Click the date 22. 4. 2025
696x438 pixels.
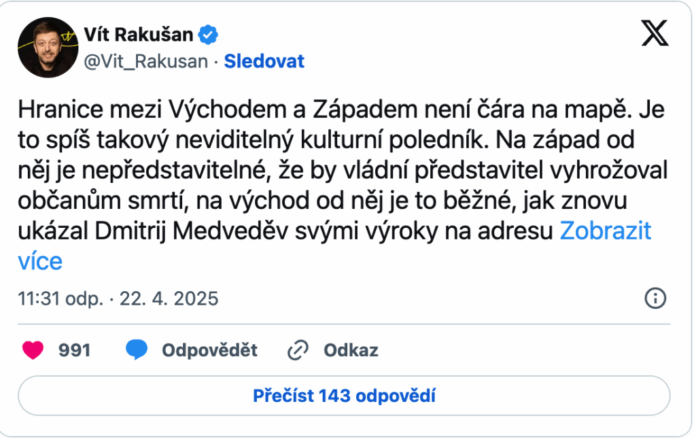click(x=169, y=299)
